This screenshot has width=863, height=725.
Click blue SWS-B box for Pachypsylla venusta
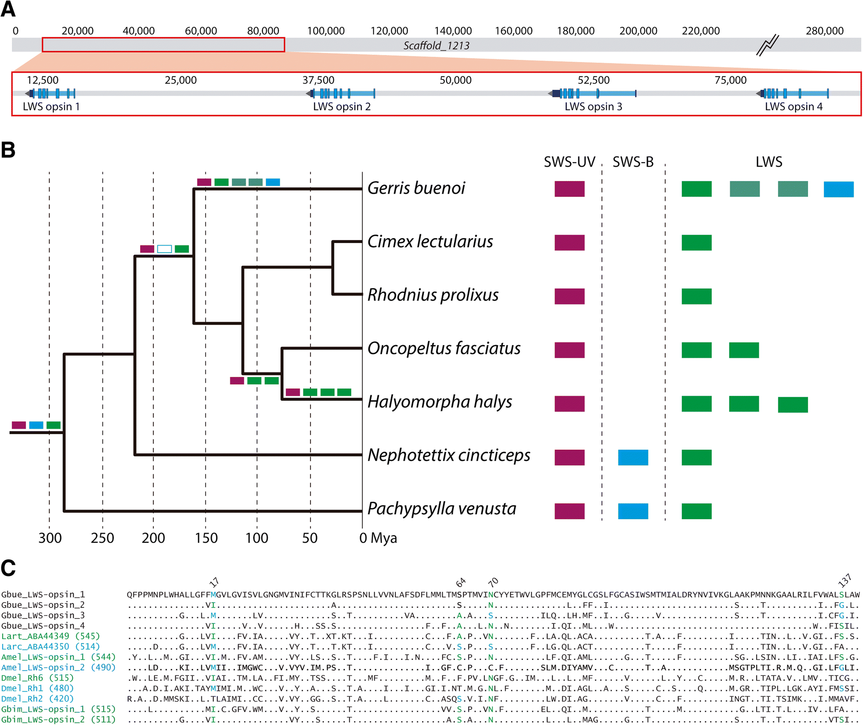pyautogui.click(x=633, y=511)
